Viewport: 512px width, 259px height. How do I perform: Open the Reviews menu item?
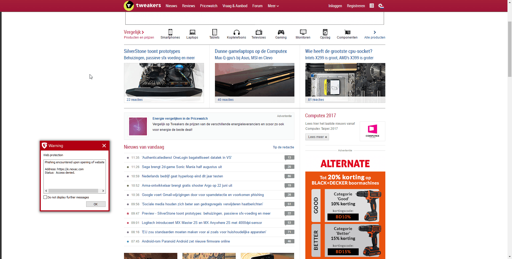[189, 6]
